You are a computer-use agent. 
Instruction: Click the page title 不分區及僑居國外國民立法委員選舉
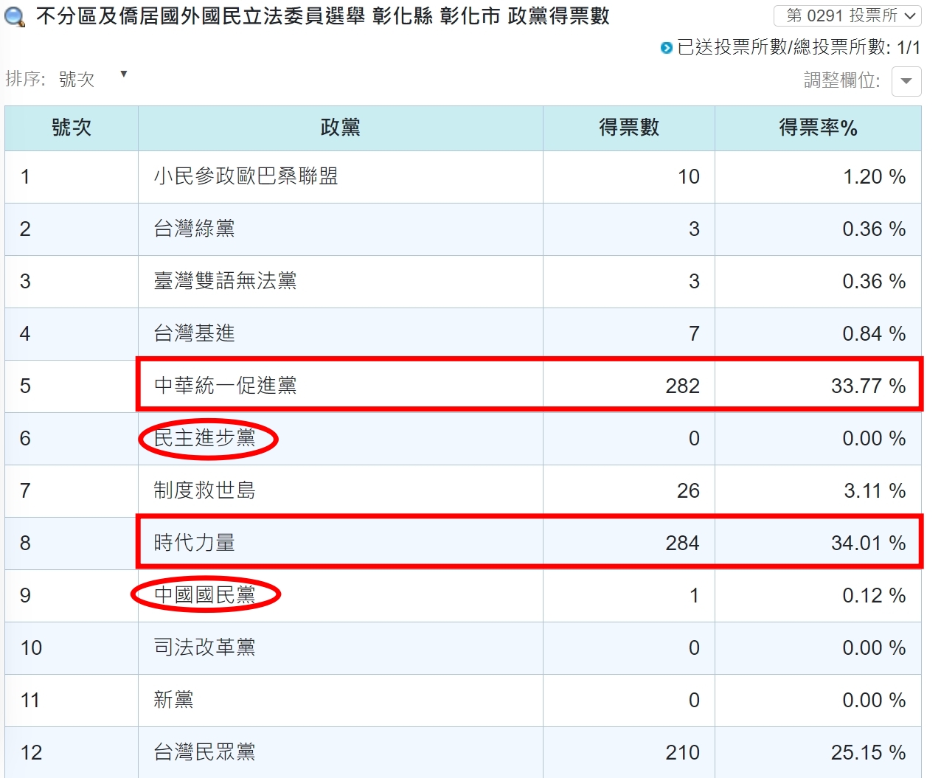tap(201, 16)
